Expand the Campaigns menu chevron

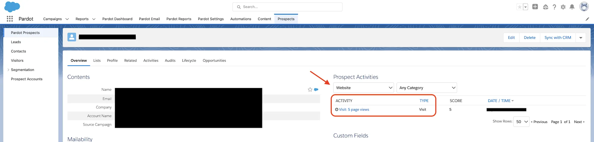(67, 19)
